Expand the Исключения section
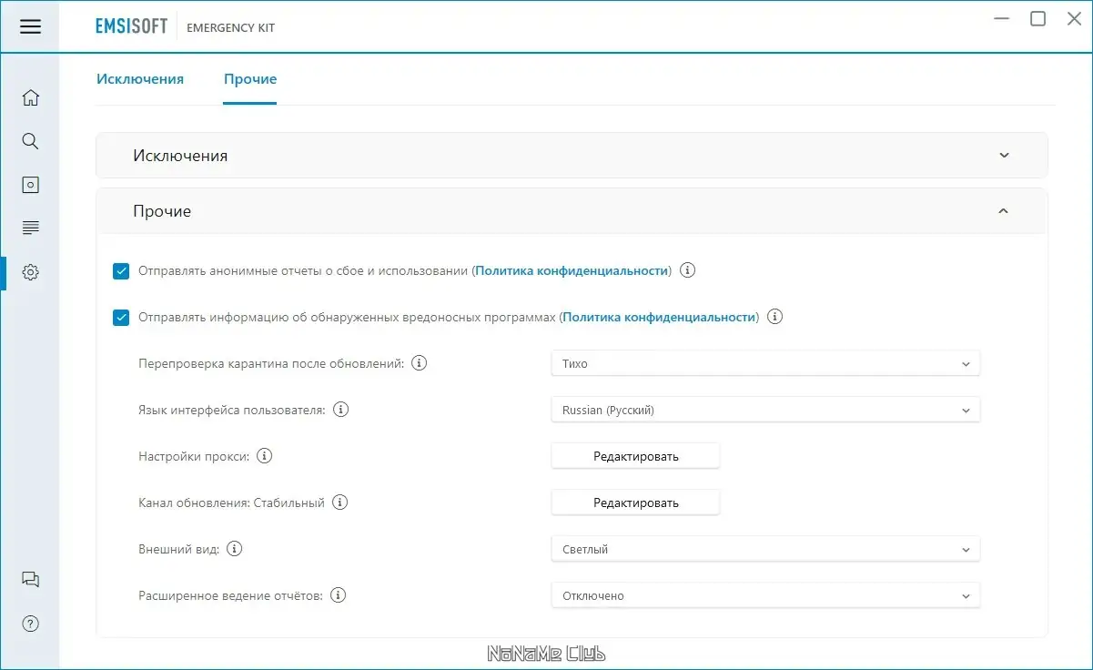 tap(572, 156)
